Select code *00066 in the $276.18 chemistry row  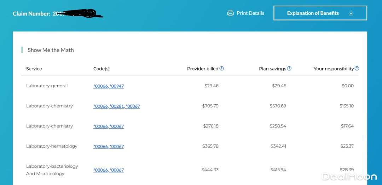coord(100,126)
